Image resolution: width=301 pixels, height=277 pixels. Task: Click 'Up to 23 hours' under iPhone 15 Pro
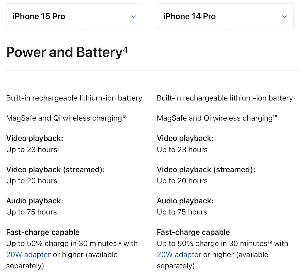[32, 150]
